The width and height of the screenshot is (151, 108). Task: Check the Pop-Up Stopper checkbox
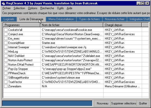(6, 69)
